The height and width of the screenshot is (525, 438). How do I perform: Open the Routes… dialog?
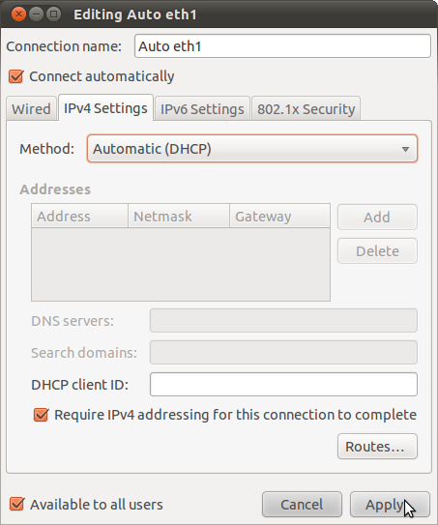pyautogui.click(x=377, y=447)
